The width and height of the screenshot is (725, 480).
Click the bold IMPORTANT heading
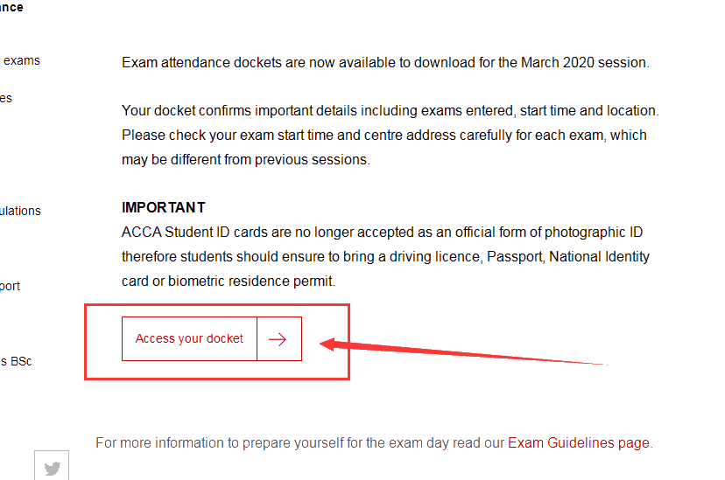[164, 207]
